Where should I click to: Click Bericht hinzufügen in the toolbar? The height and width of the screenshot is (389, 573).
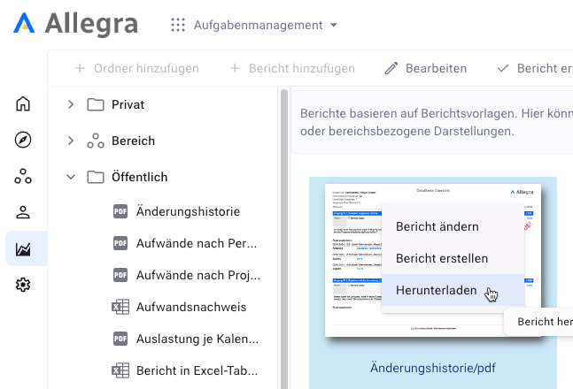(292, 68)
